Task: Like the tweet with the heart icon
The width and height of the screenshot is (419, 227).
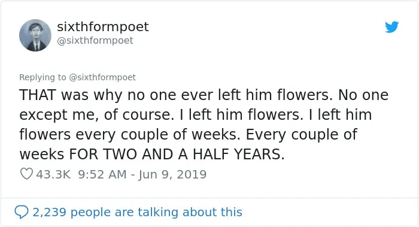Action: (26, 174)
